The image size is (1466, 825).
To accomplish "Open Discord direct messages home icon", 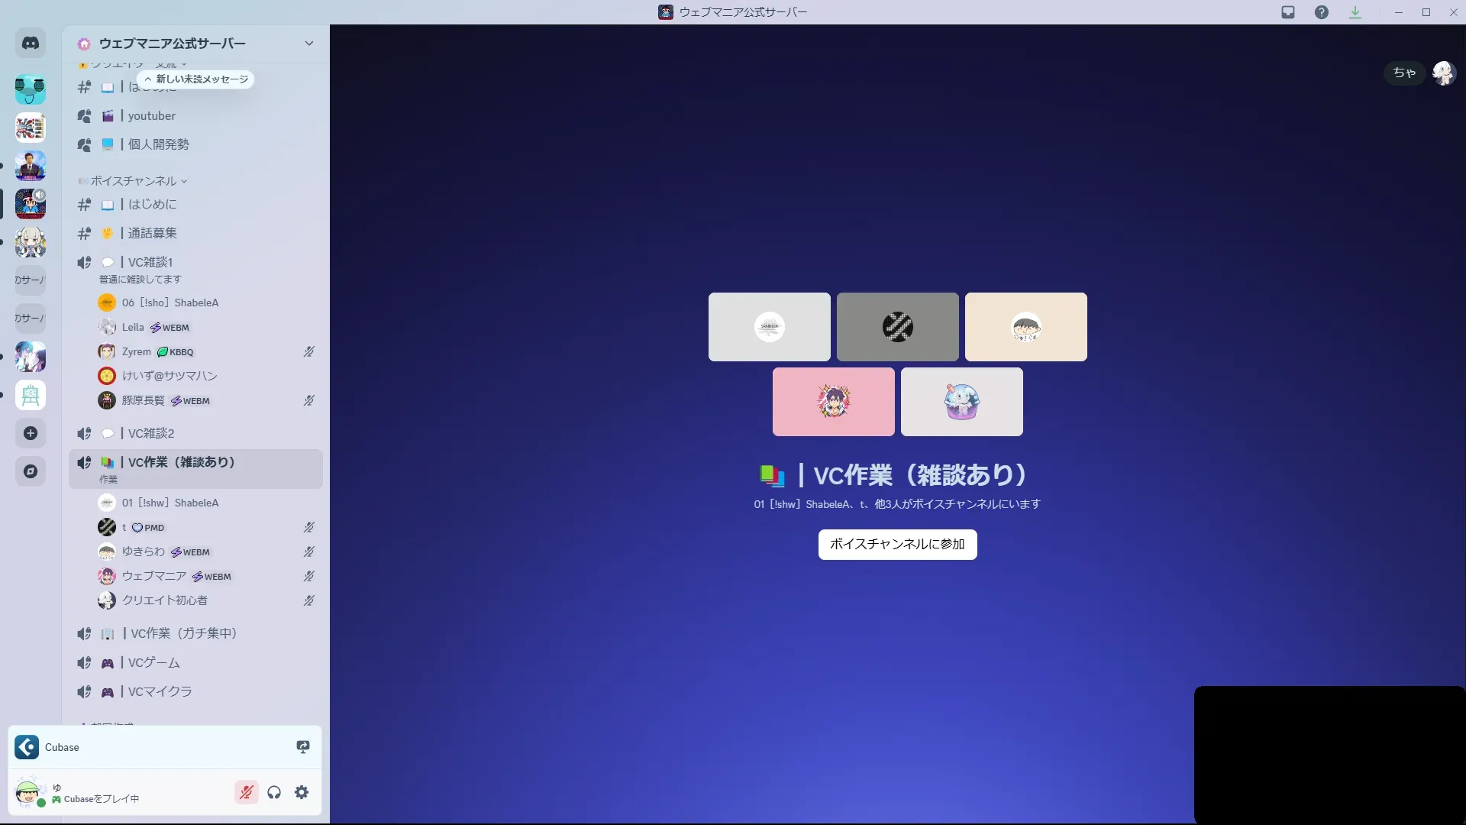I will pos(31,44).
